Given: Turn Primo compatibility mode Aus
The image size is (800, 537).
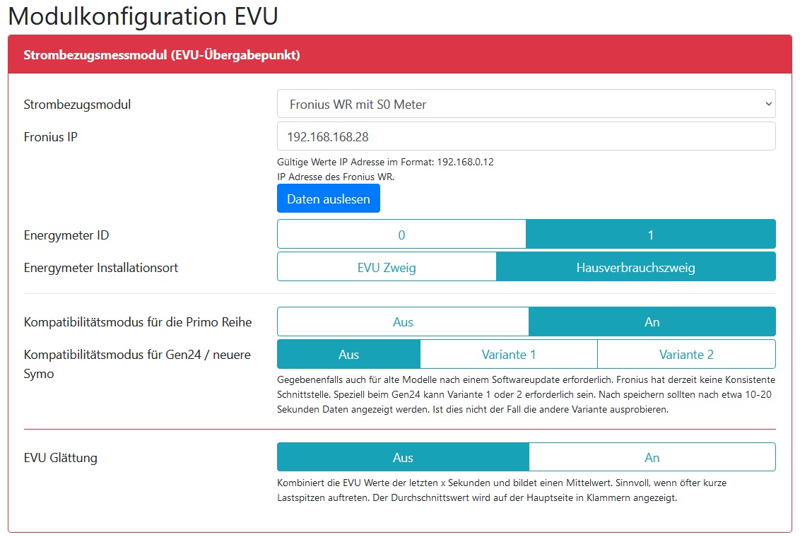Looking at the screenshot, I should [403, 321].
